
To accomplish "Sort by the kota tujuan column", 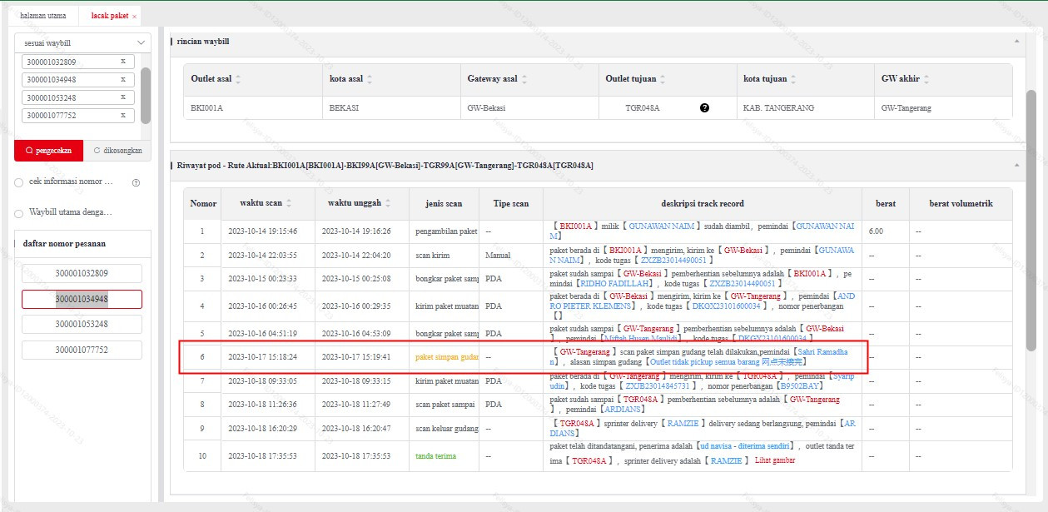I will click(793, 79).
